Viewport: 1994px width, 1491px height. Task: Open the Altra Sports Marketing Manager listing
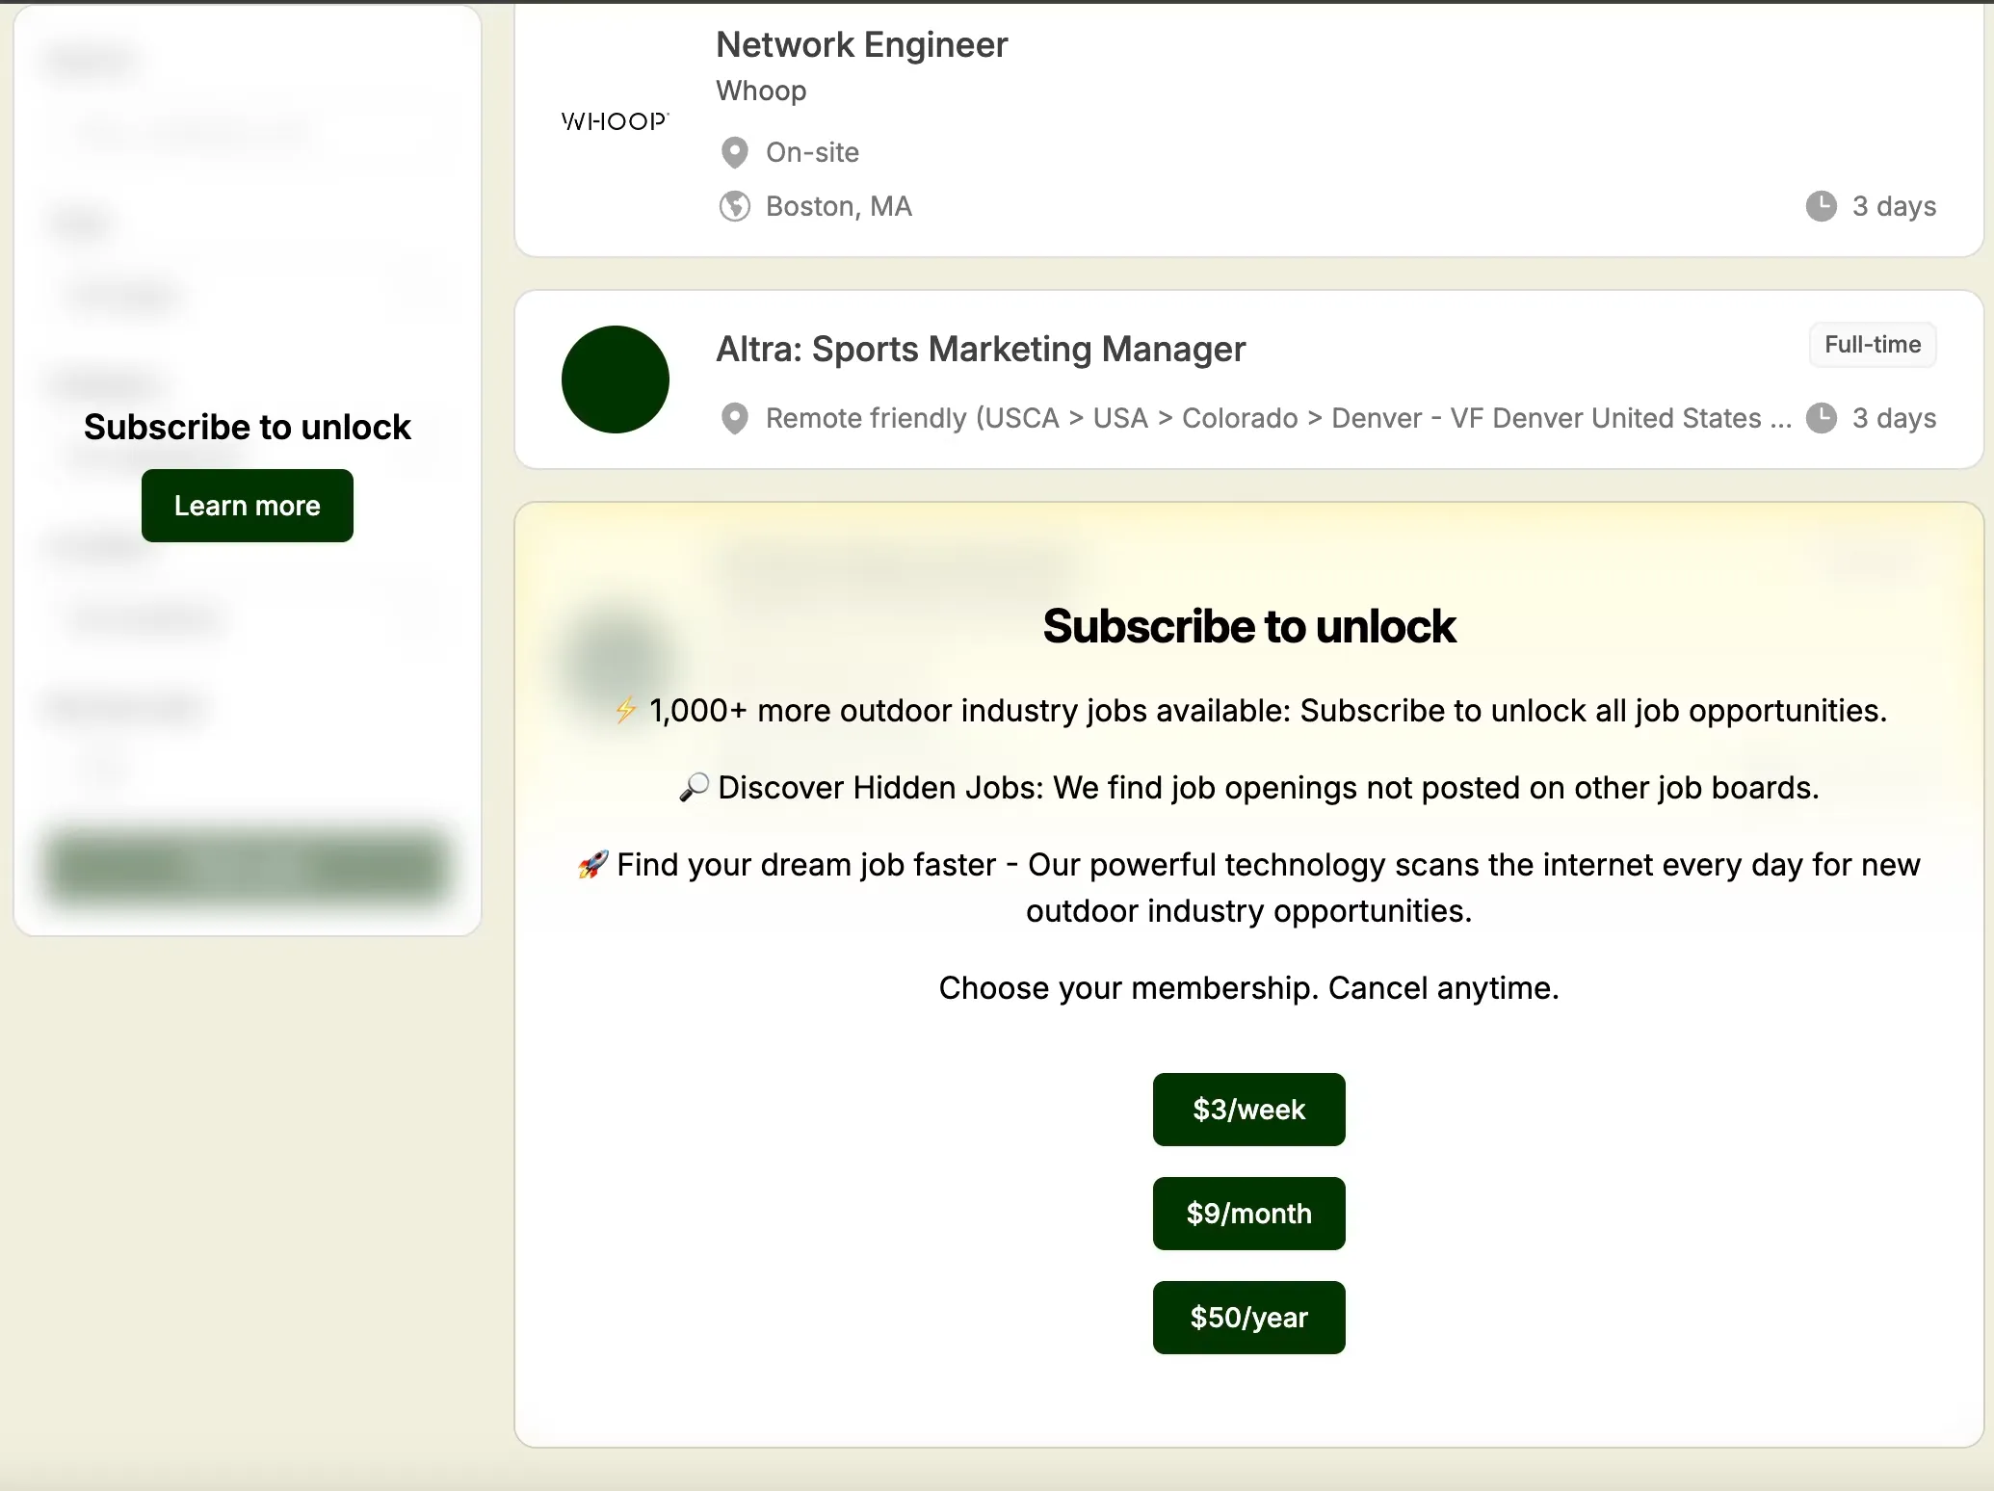pos(980,349)
